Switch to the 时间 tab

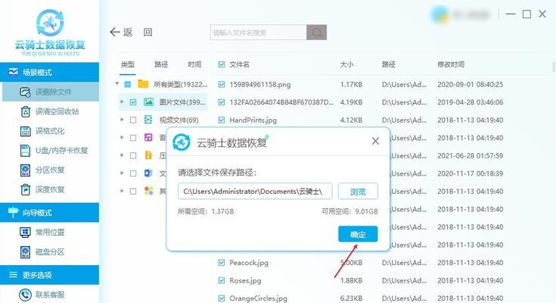[194, 64]
